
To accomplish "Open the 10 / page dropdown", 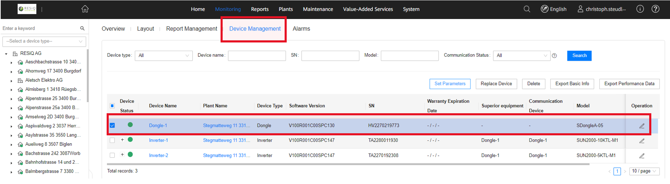I will coord(644,171).
